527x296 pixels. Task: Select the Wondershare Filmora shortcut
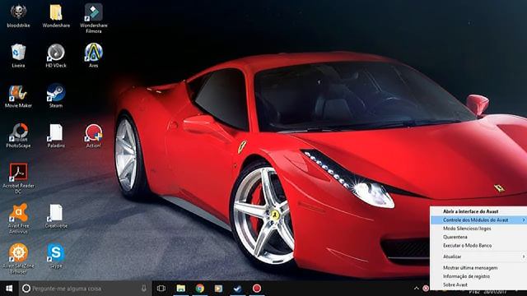click(x=94, y=18)
